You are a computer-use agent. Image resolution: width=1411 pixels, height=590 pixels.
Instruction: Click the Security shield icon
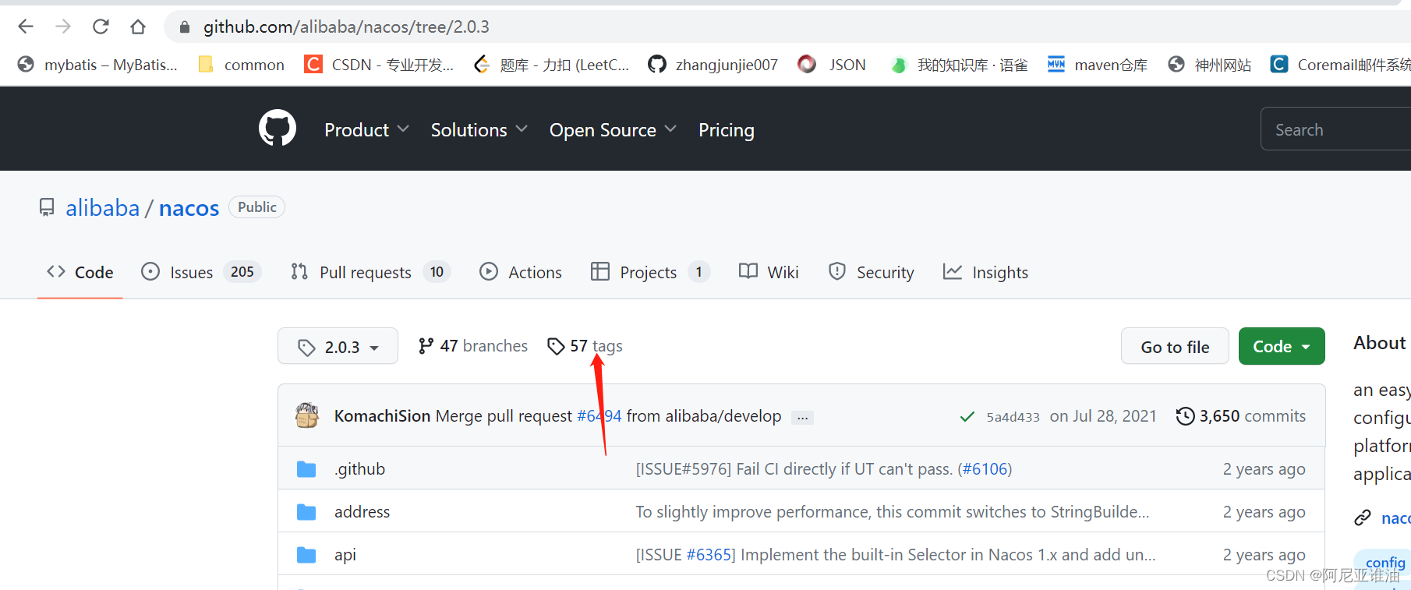837,271
